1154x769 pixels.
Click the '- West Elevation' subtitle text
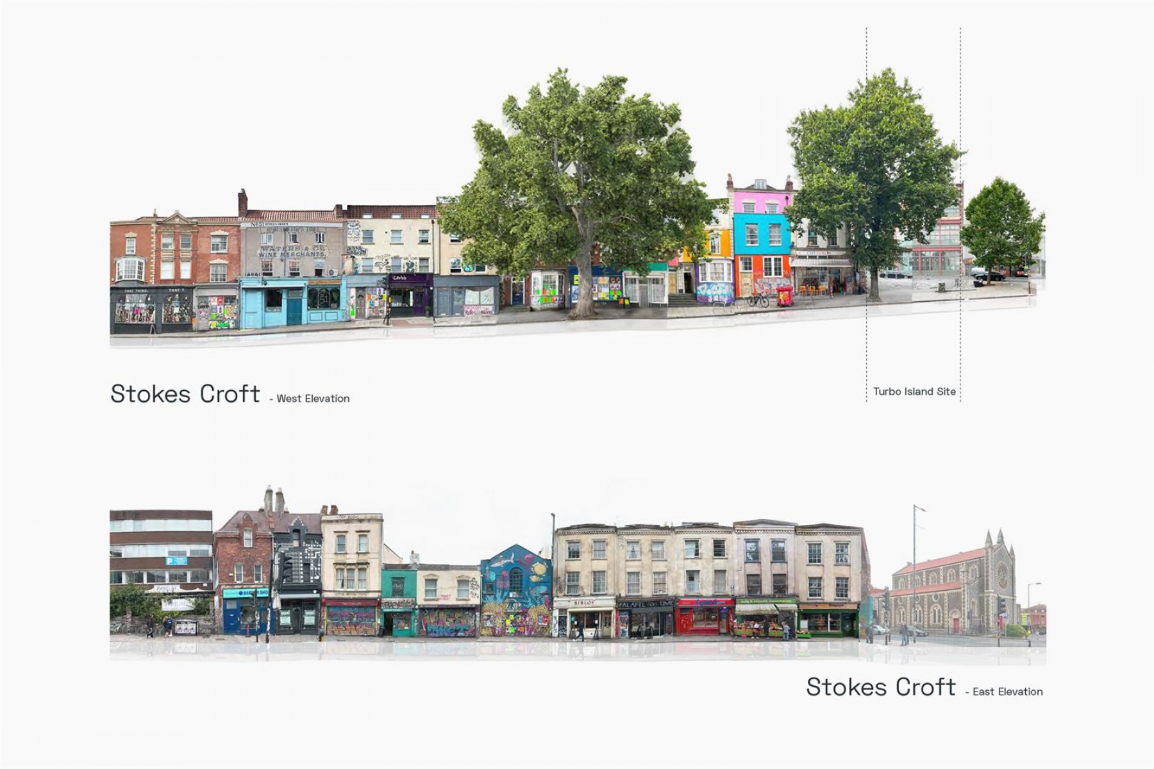[310, 399]
